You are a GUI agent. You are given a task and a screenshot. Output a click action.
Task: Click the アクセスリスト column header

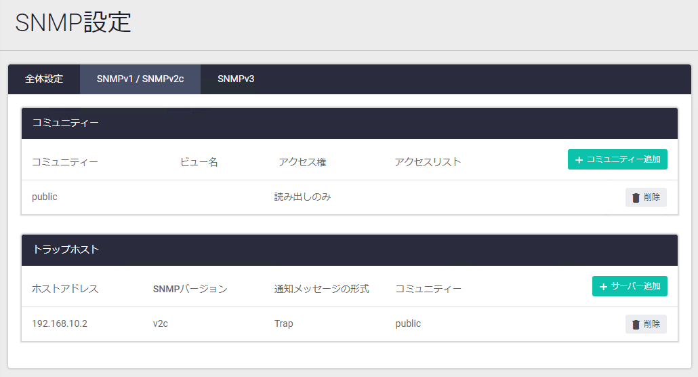tap(428, 162)
